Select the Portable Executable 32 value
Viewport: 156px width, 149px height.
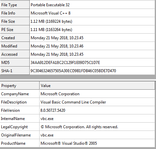coord(50,5)
